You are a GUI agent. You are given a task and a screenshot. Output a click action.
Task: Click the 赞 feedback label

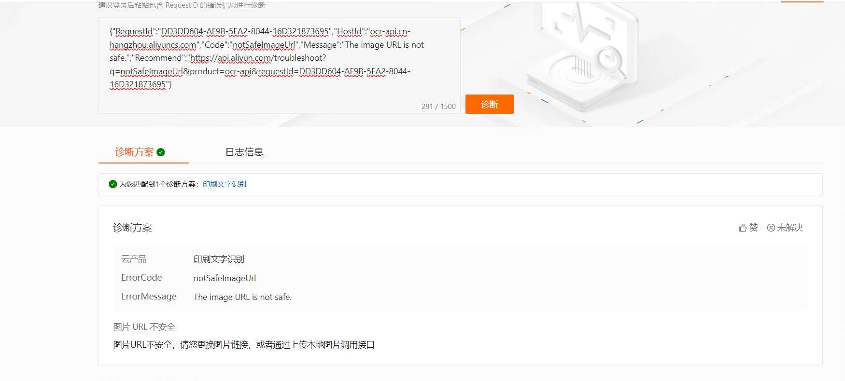753,228
